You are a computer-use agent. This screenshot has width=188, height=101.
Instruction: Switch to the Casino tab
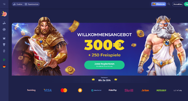pyautogui.click(x=18, y=4)
